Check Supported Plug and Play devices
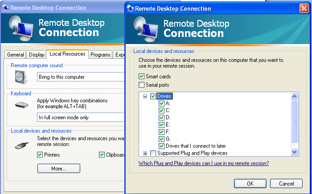Screen dimensions: 312x194 point(153,153)
